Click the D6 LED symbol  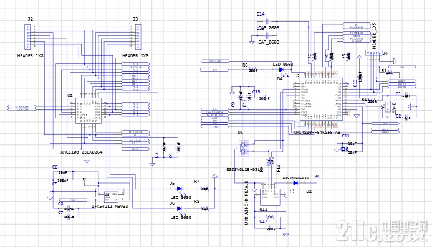179,208
